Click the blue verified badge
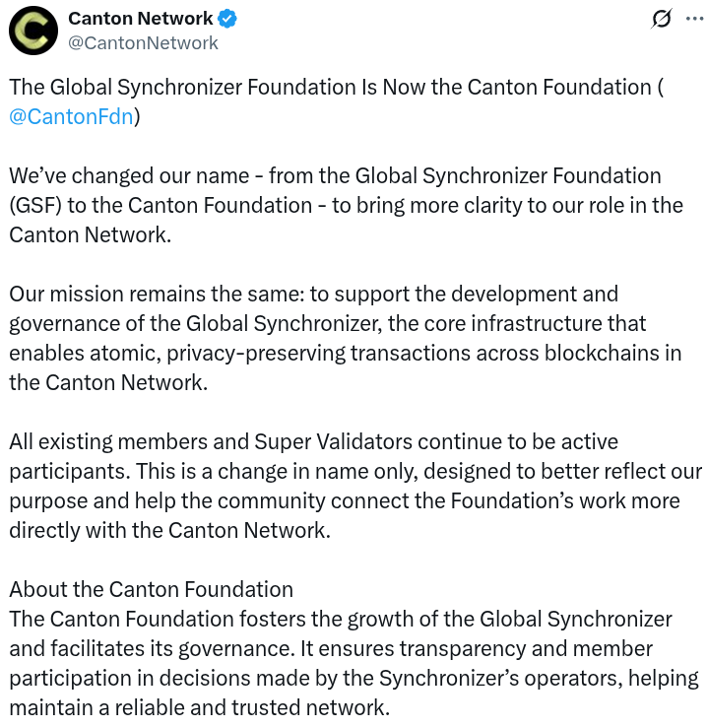Image resolution: width=707 pixels, height=727 pixels. 227,19
